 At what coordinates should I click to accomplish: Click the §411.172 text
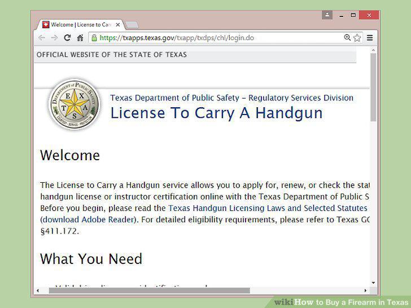click(x=59, y=231)
